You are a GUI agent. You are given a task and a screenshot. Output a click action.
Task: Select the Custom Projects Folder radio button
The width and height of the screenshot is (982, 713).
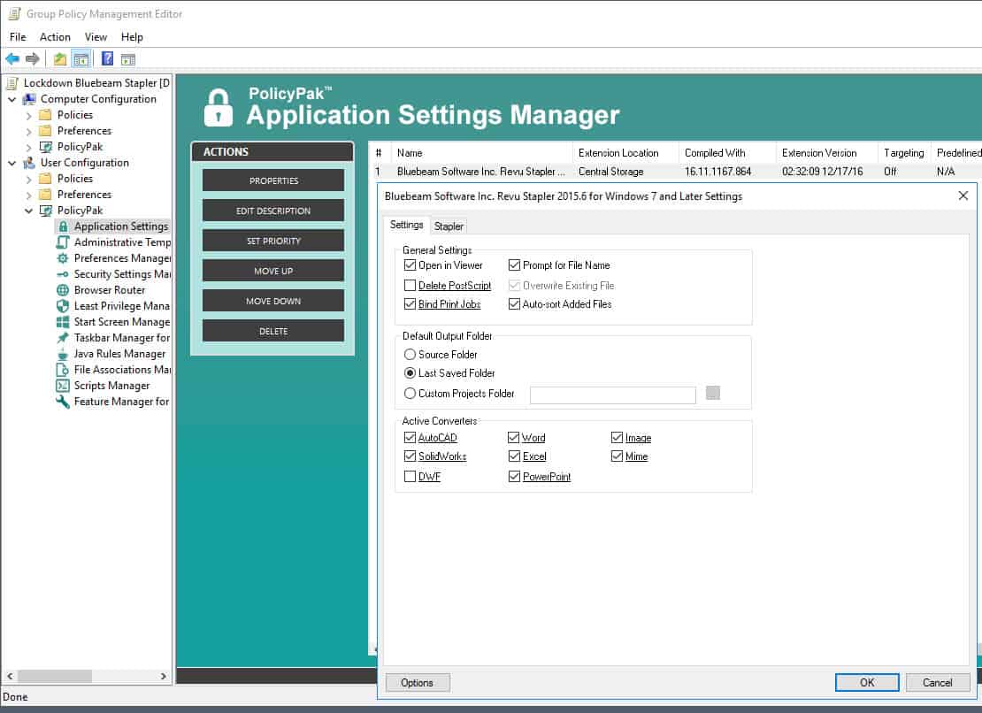[410, 394]
